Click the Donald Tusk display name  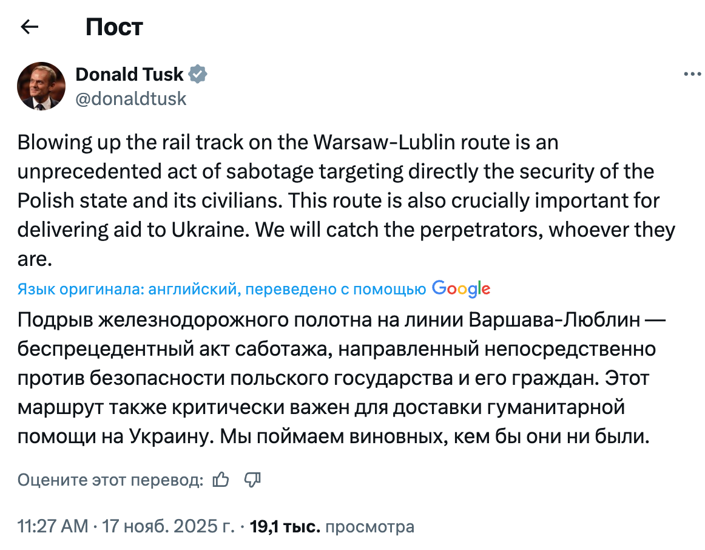[x=129, y=74]
